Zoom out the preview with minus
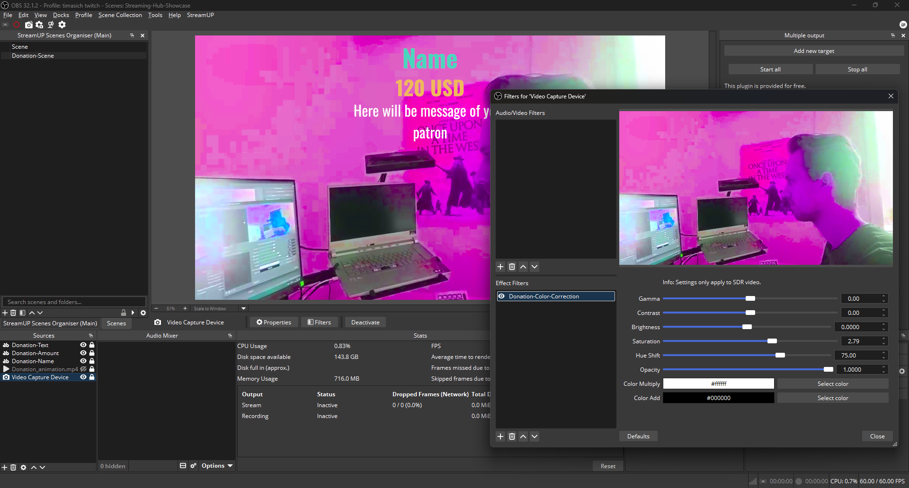 (x=156, y=308)
